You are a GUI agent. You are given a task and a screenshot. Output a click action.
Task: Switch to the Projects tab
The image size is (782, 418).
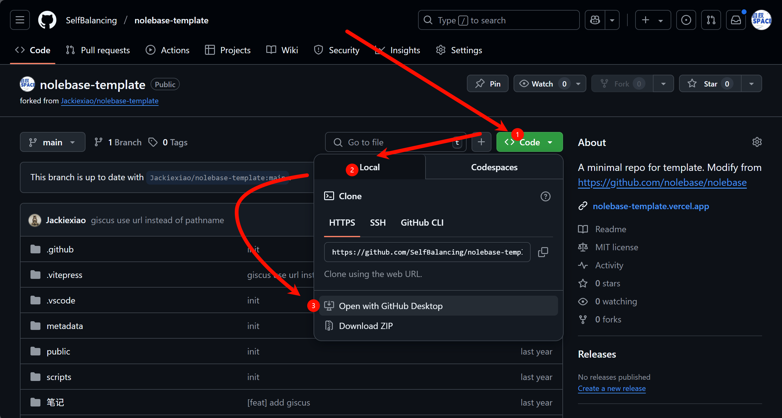coord(228,50)
